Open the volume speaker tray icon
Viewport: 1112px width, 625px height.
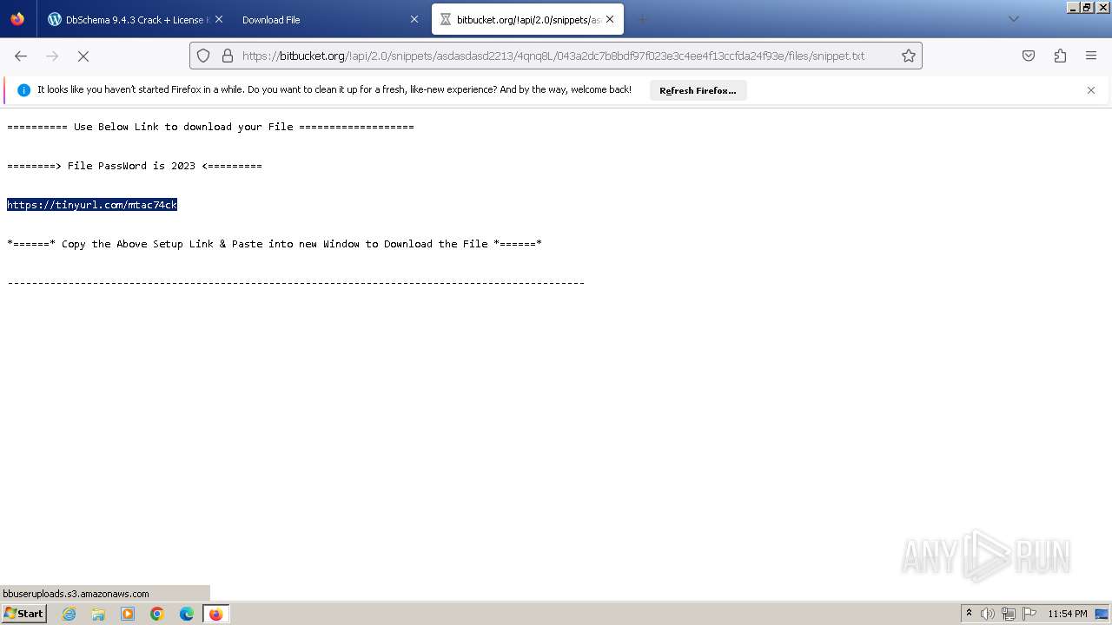pyautogui.click(x=988, y=614)
